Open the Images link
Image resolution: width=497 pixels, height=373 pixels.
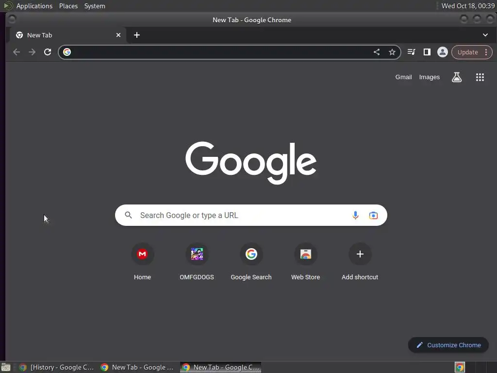(429, 77)
